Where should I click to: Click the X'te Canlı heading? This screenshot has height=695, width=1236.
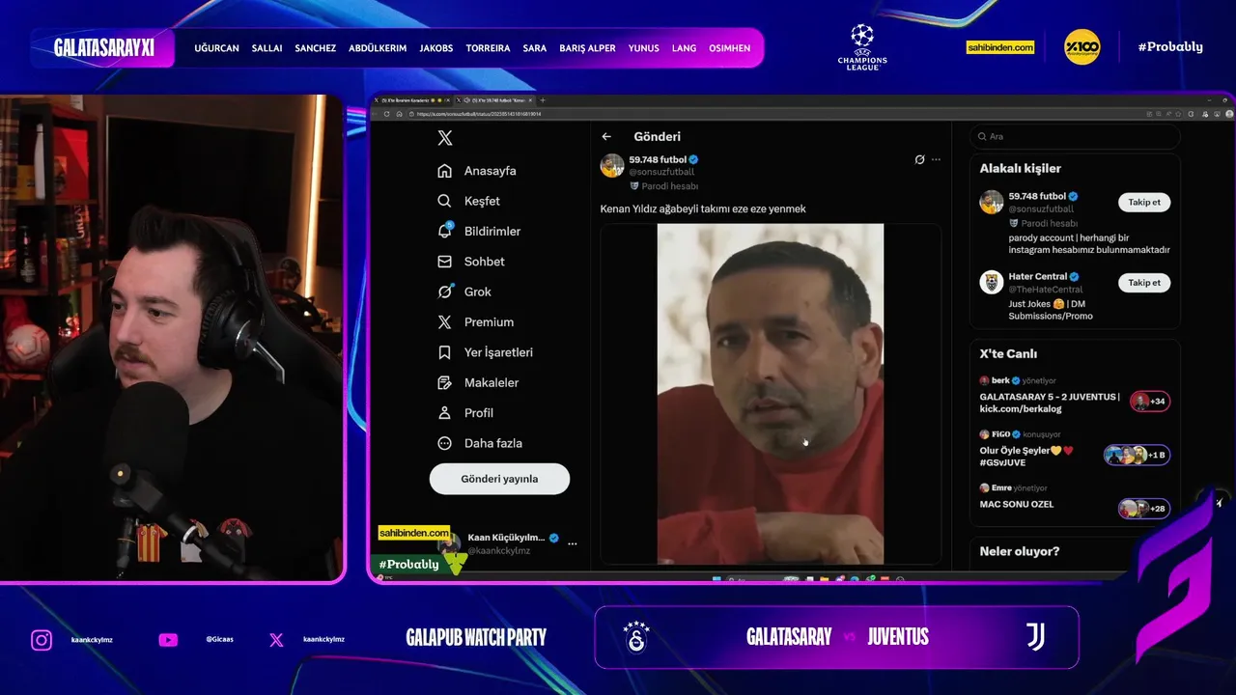tap(1008, 354)
